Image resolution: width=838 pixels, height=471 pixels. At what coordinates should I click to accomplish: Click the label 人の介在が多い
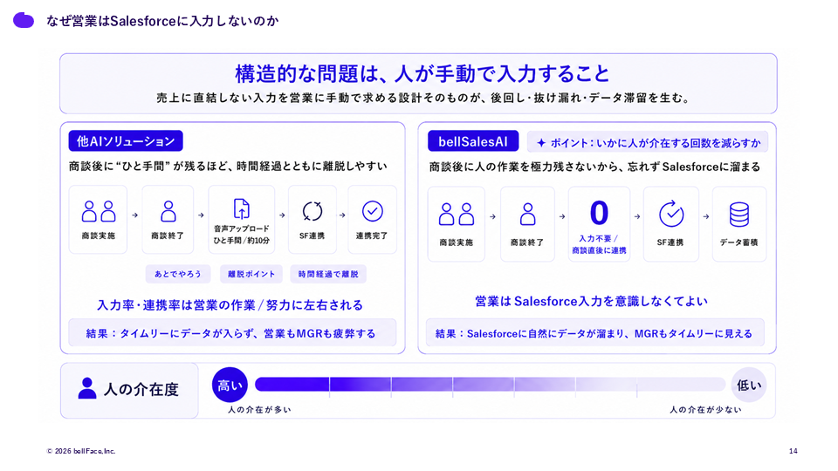[x=259, y=410]
